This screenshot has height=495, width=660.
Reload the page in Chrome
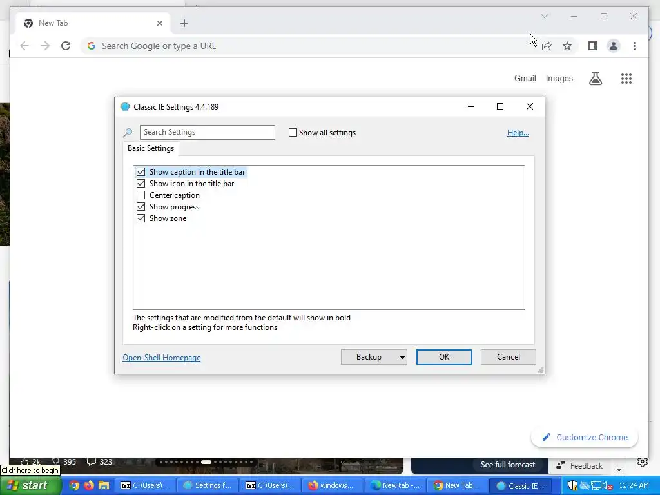tap(66, 46)
